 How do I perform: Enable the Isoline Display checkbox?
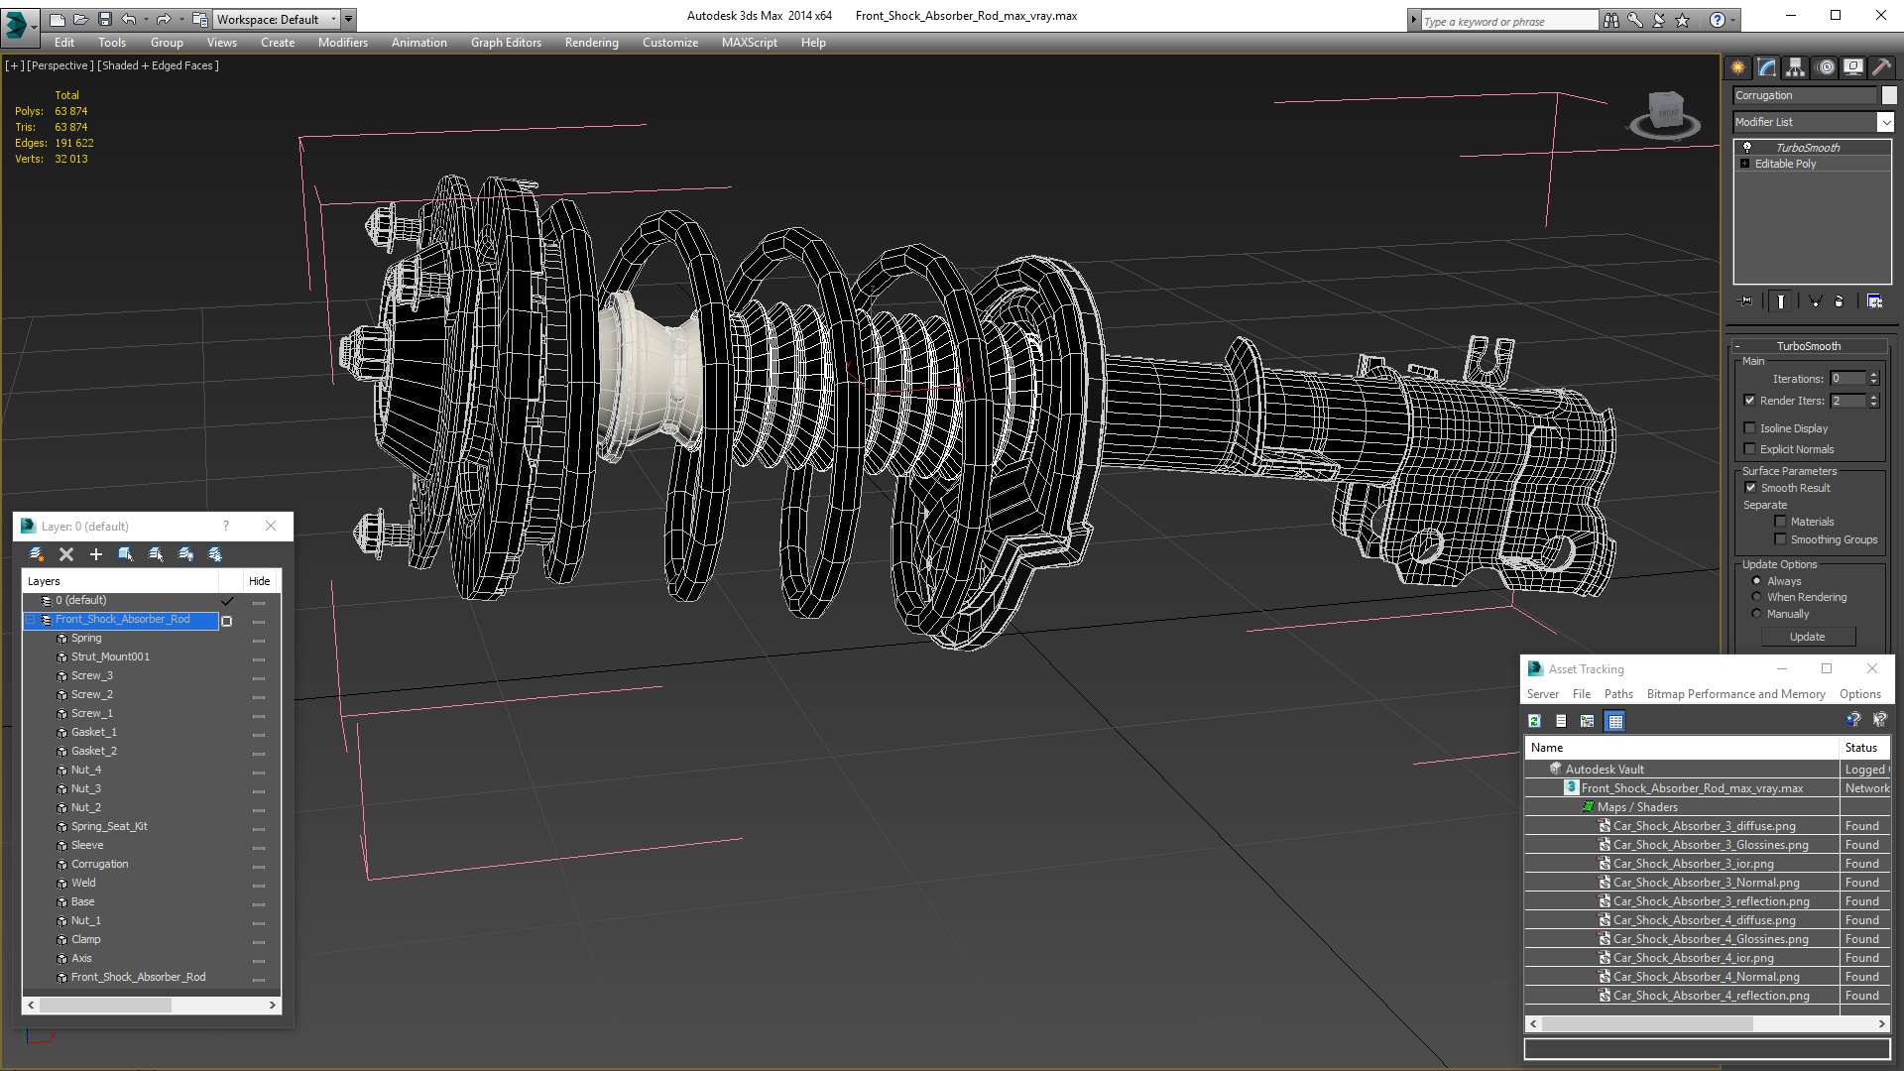1750,428
